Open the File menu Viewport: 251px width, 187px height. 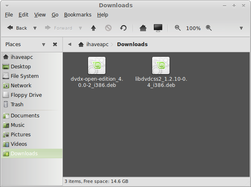click(9, 15)
